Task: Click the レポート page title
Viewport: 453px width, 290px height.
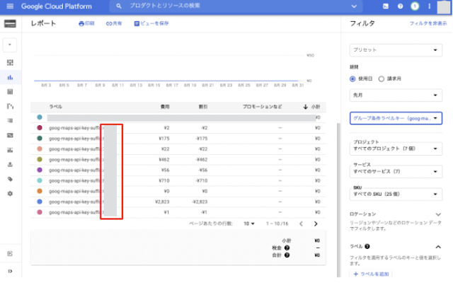Action: coord(43,23)
